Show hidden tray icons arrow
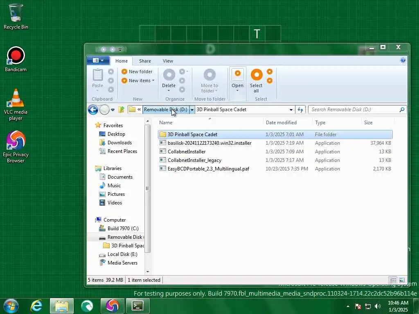419x314 pixels. click(348, 306)
